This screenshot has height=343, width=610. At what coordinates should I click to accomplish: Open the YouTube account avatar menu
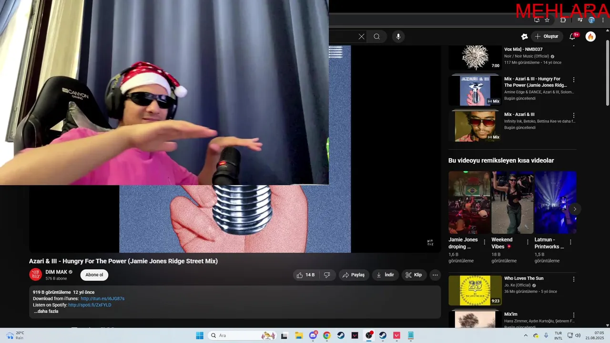coord(590,37)
